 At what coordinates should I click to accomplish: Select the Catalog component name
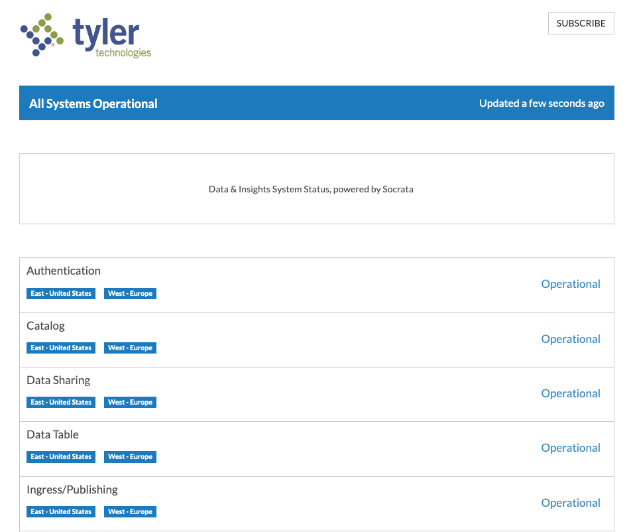pos(46,326)
